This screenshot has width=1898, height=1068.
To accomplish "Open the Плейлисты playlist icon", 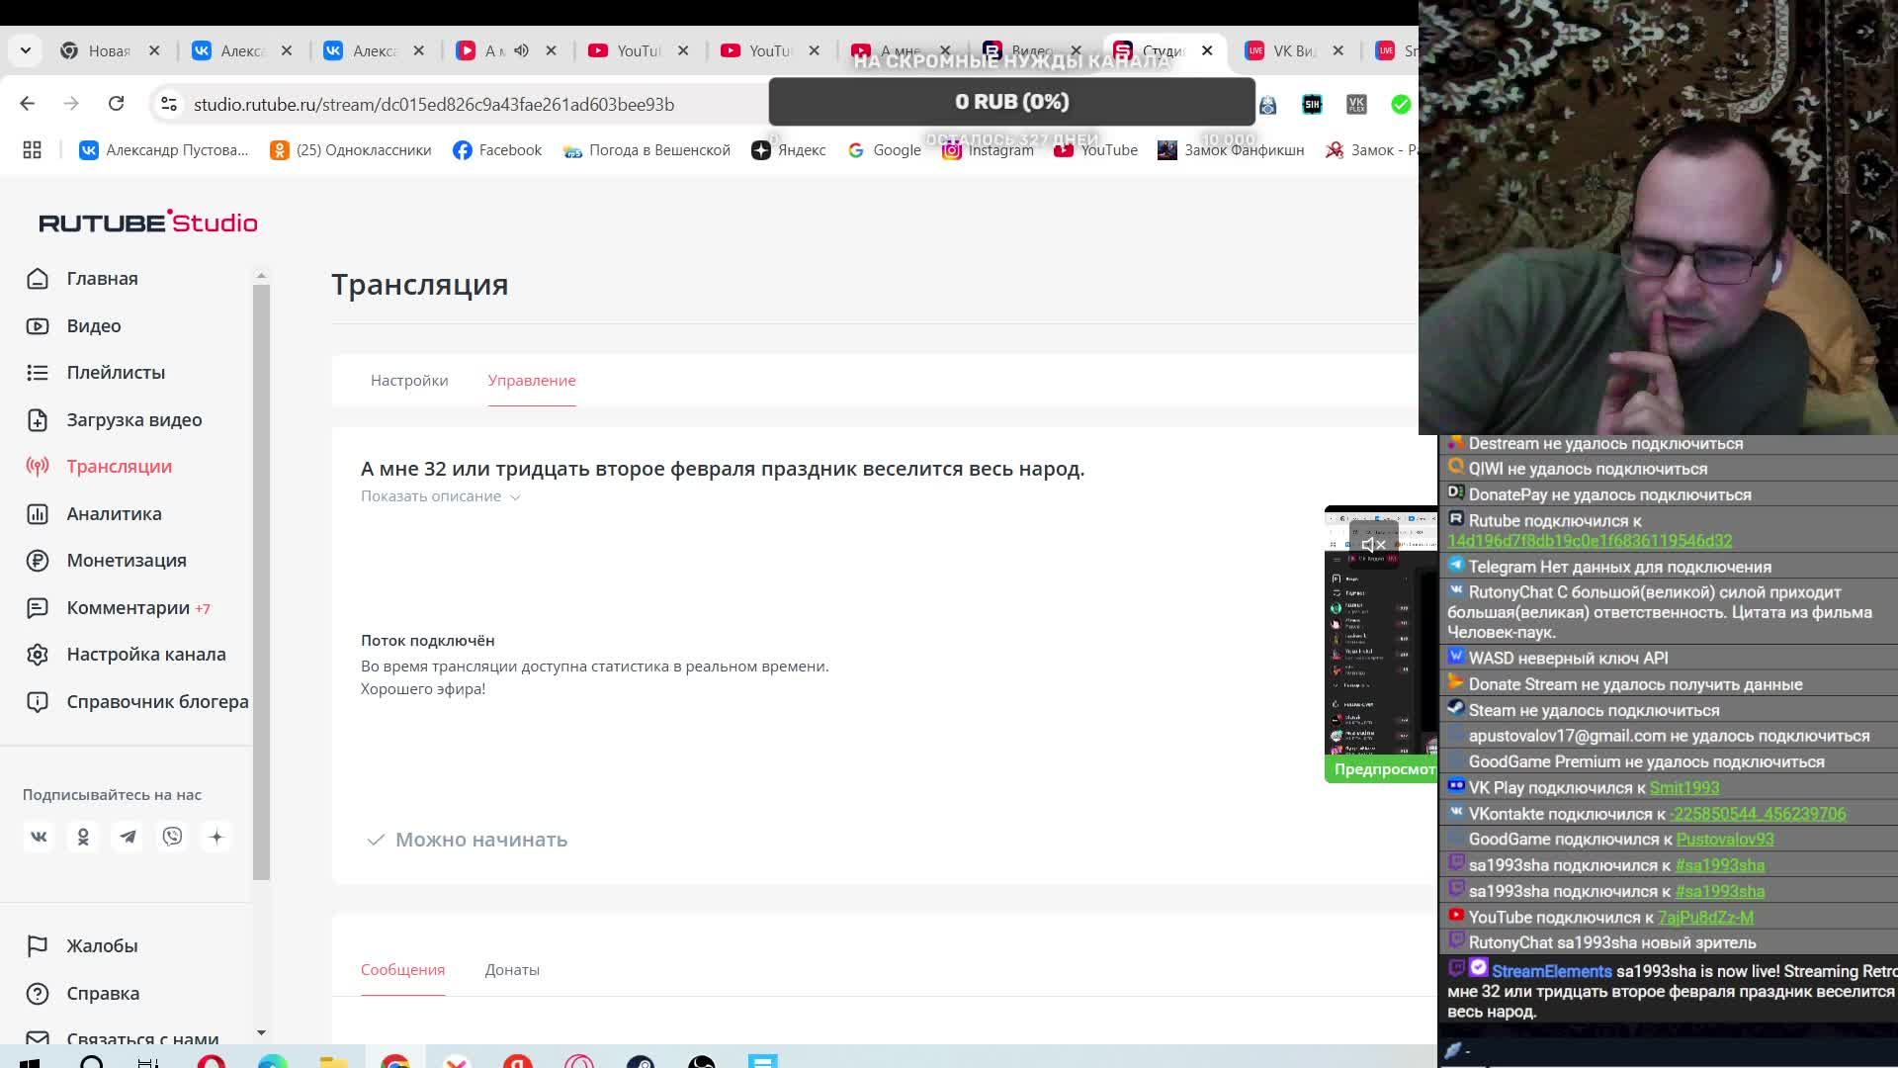I will (38, 373).
